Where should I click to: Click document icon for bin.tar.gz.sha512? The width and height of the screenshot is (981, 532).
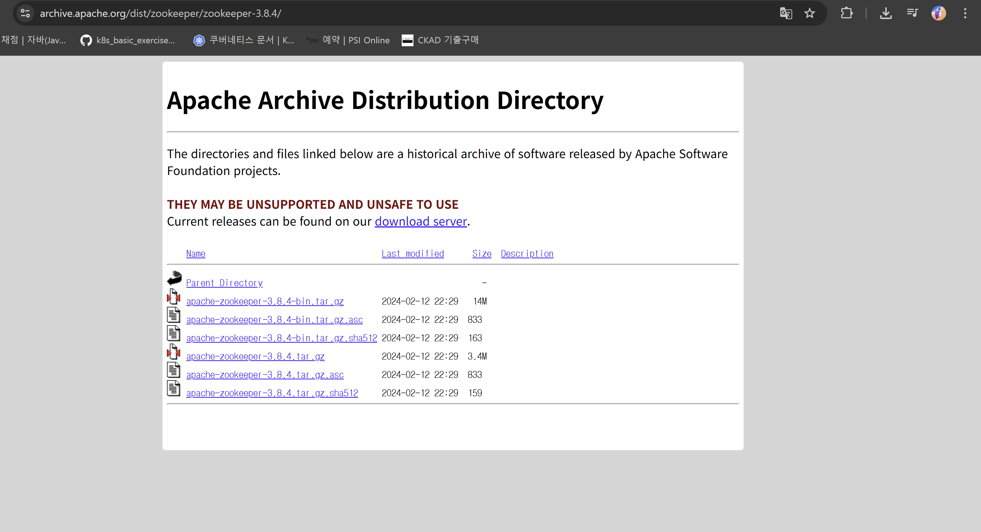pyautogui.click(x=174, y=333)
